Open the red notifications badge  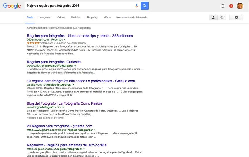[231, 6]
